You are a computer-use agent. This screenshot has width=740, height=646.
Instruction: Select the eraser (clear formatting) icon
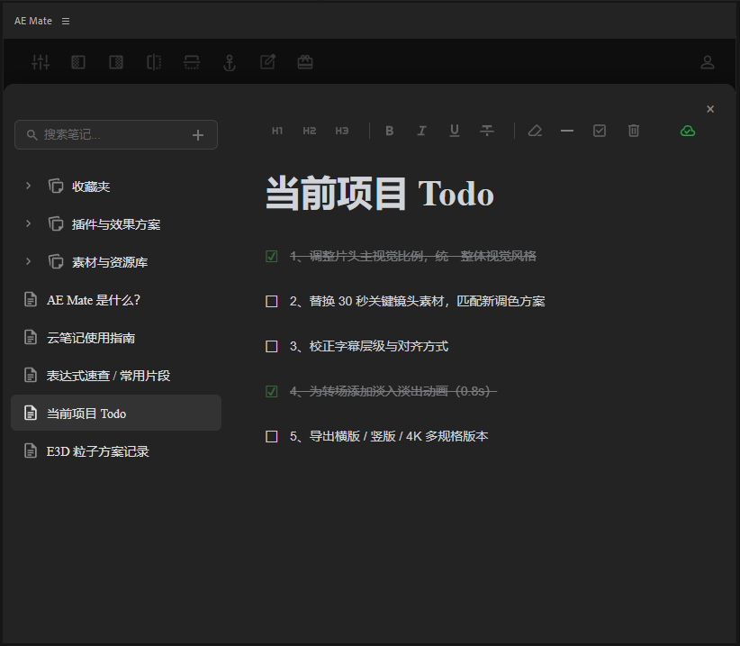534,131
